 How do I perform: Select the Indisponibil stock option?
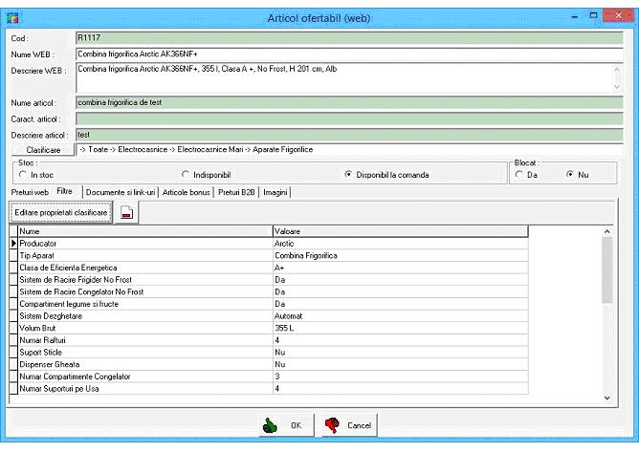[185, 175]
